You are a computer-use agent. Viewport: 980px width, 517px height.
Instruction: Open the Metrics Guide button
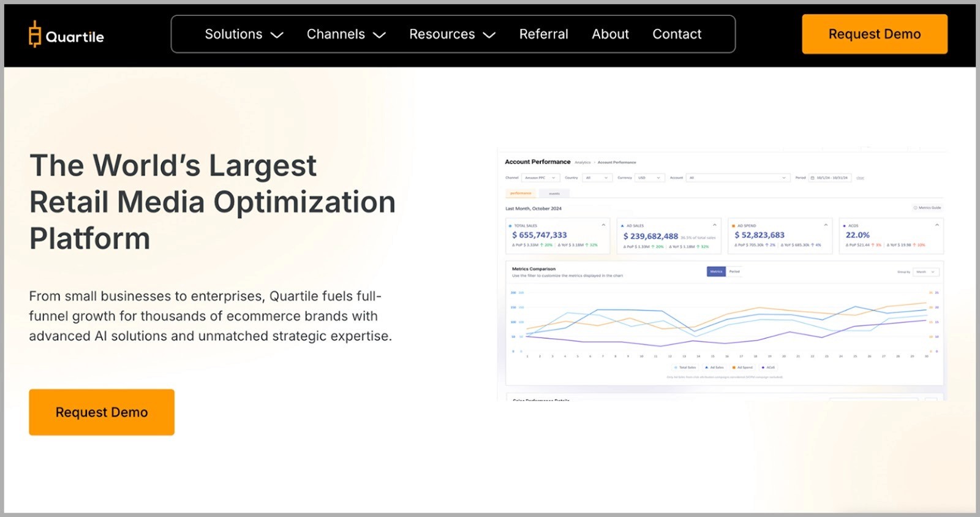[x=927, y=208]
